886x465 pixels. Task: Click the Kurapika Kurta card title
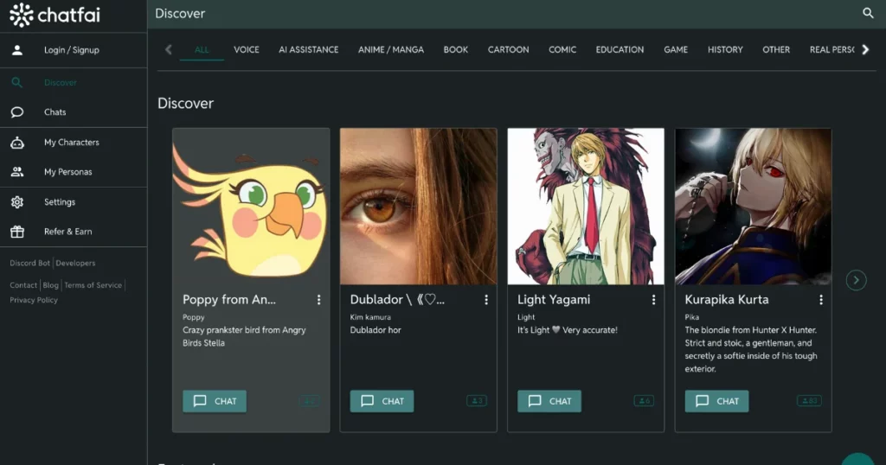(x=727, y=300)
